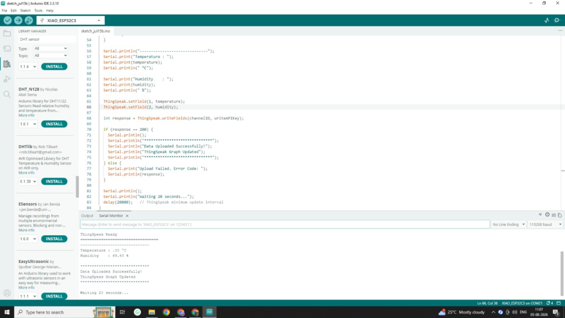Open the Sketch menu

coord(25,10)
